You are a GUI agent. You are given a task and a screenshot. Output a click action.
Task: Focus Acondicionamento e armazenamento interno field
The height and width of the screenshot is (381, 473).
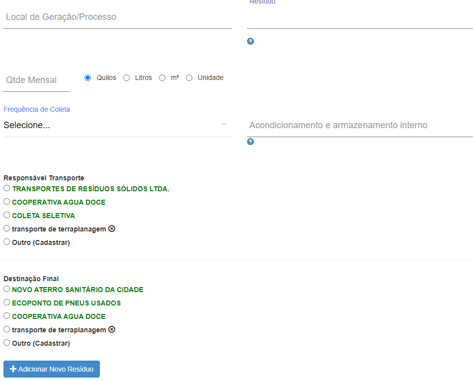coord(360,125)
